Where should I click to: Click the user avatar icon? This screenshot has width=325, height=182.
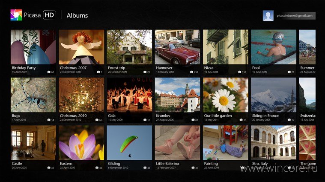point(268,16)
